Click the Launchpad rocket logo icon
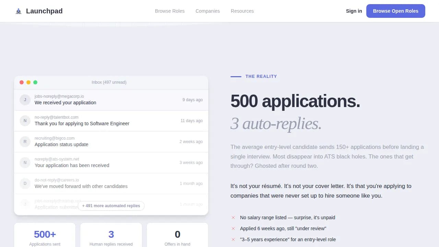Screen dimensions: 439x247 click(19, 11)
